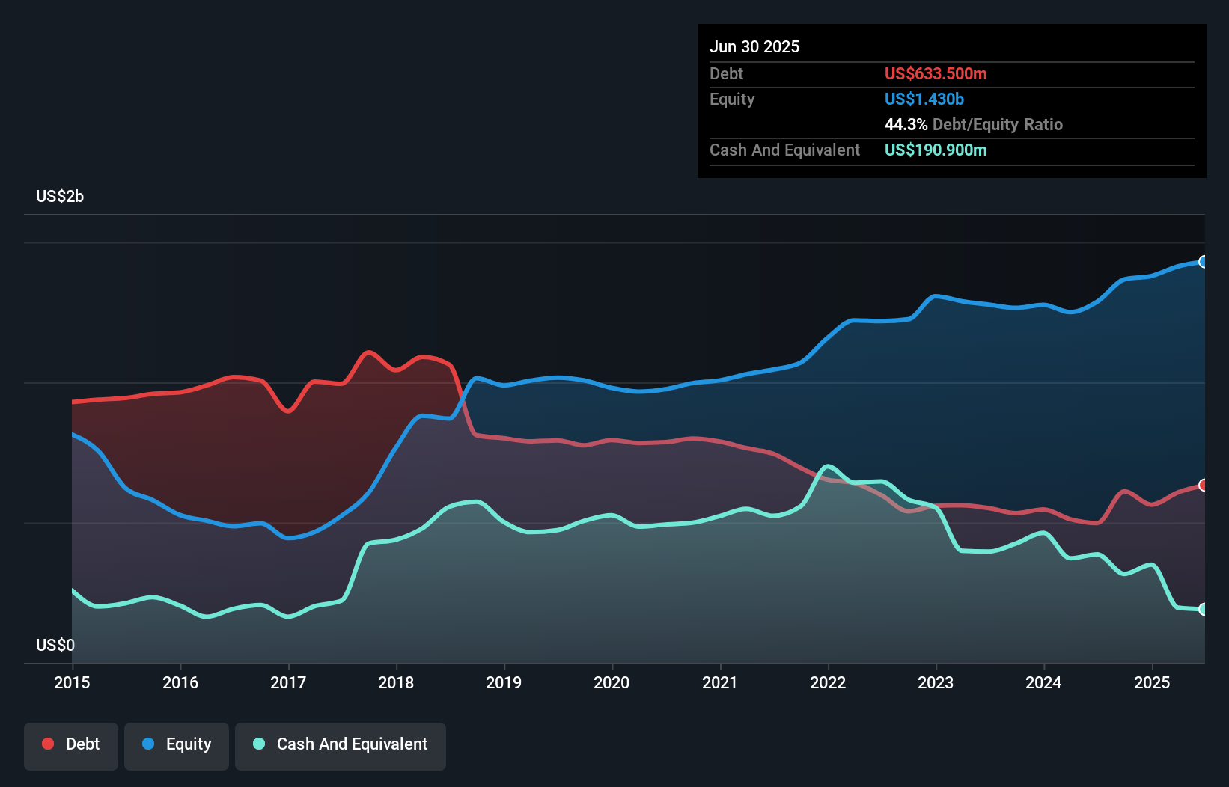
Task: Select the red Debt endpoint marker
Action: point(1203,485)
